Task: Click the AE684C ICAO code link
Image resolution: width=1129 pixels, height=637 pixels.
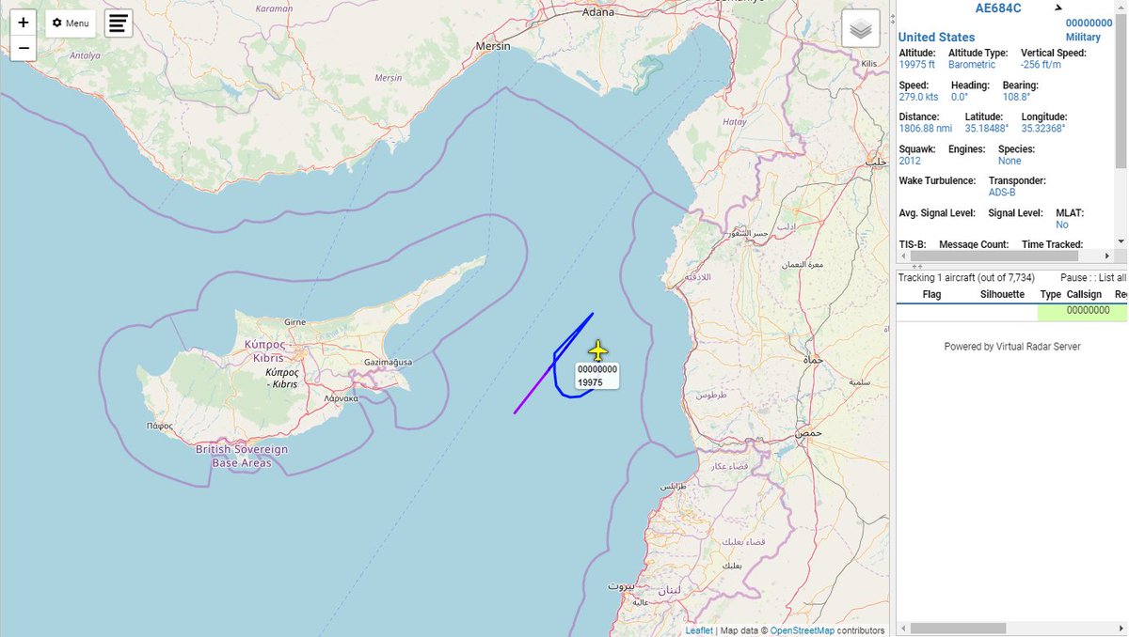Action: [x=997, y=8]
